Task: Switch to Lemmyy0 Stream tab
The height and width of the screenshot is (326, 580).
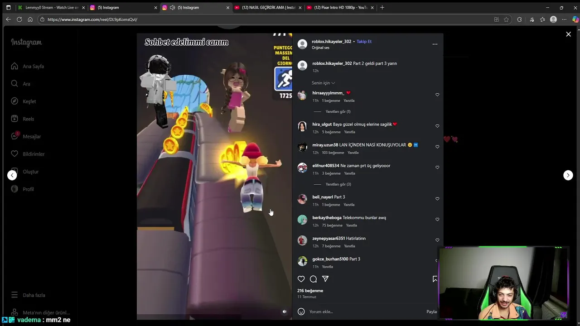Action: tap(52, 8)
